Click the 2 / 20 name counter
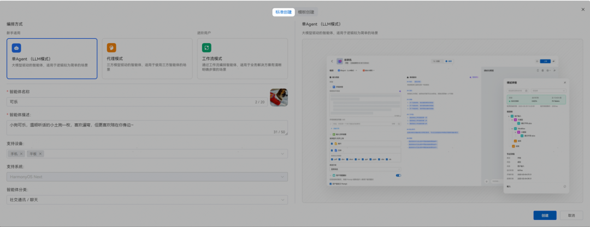 click(259, 102)
